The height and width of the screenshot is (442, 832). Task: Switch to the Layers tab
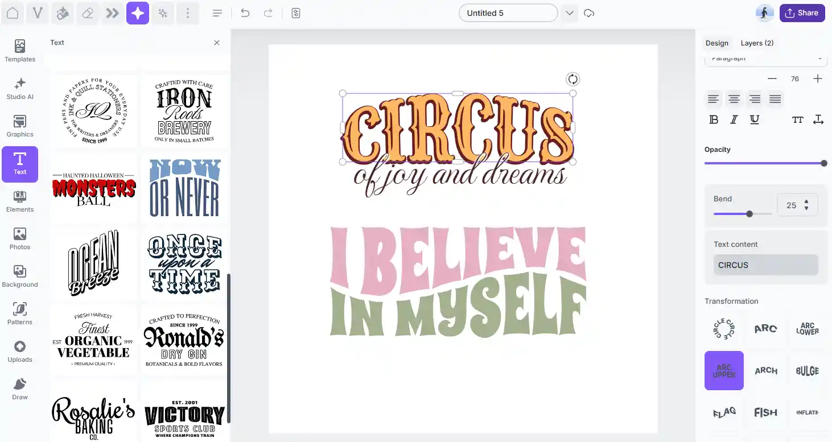(x=757, y=43)
